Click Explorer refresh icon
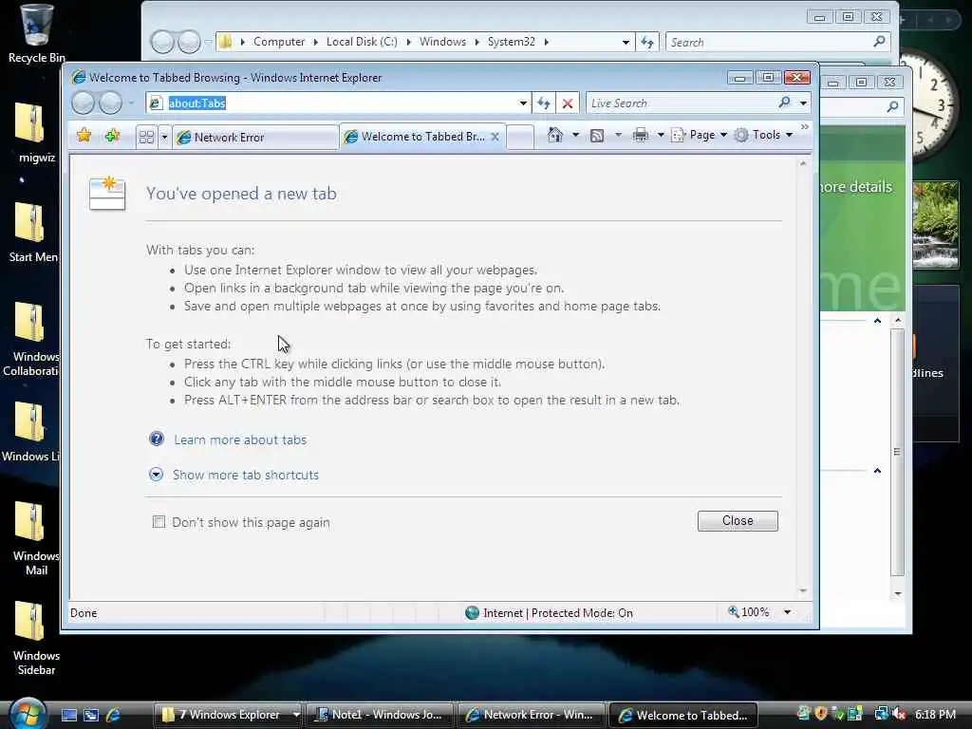Screen dimensions: 972x729 [647, 42]
